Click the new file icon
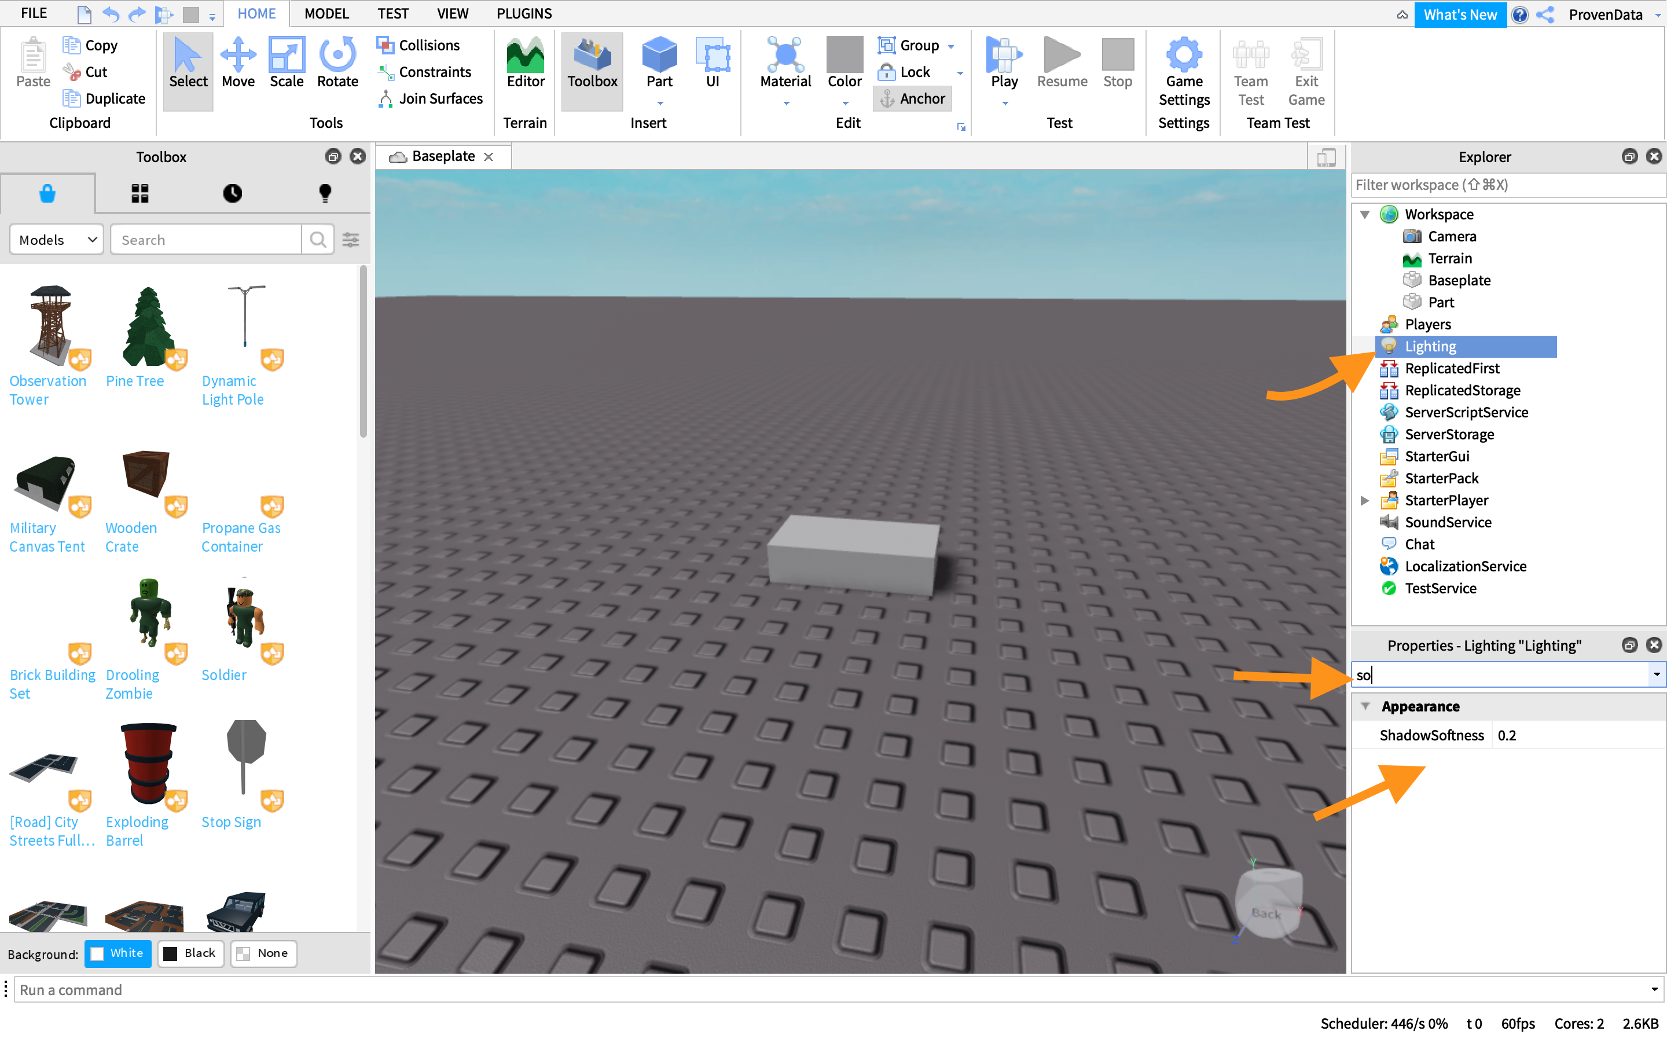This screenshot has width=1667, height=1042. [84, 14]
